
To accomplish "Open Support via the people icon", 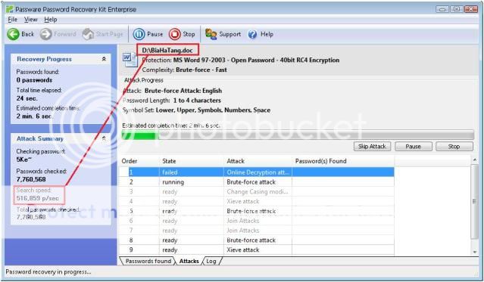I will (x=211, y=34).
